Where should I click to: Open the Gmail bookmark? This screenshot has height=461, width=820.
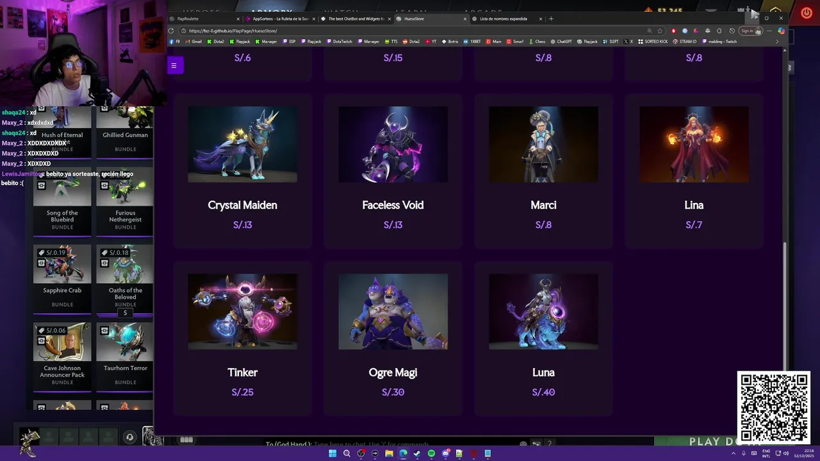(193, 42)
